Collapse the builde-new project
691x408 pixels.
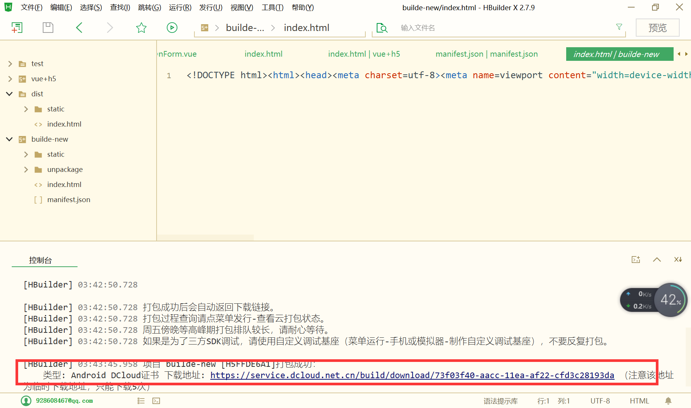click(9, 139)
